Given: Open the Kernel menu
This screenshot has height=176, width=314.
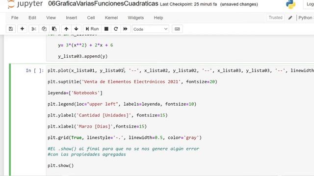Looking at the screenshot, I should point(111,18).
